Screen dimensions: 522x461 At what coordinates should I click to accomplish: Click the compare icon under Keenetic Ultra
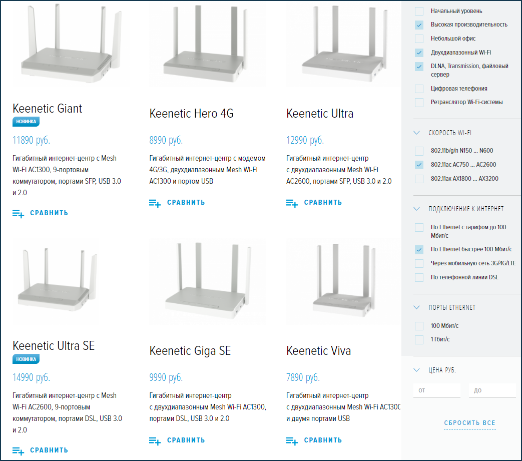(292, 203)
